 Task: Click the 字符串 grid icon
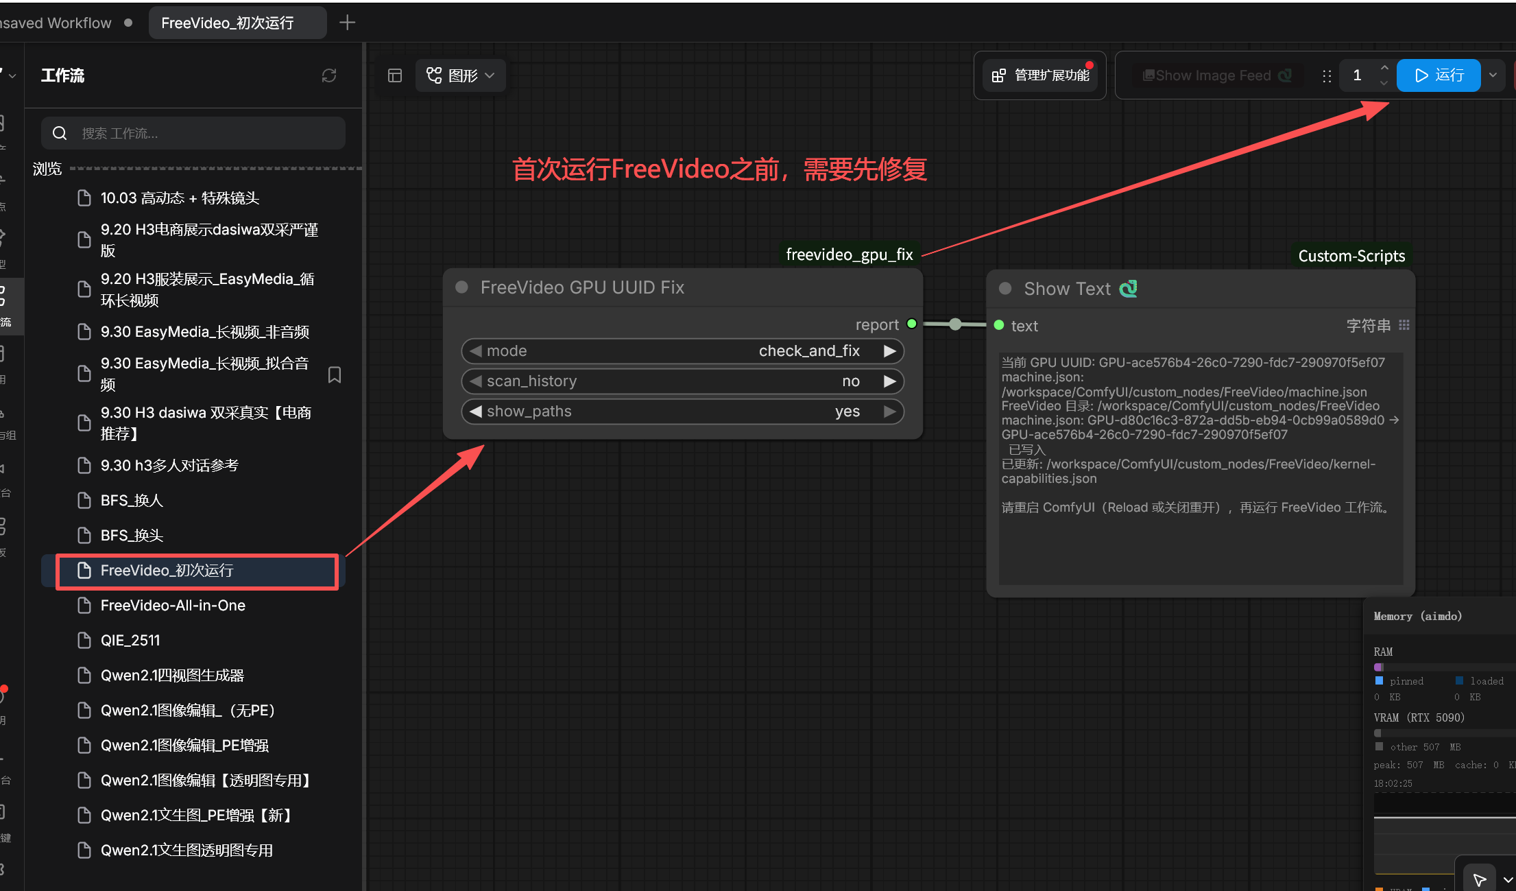[1404, 325]
